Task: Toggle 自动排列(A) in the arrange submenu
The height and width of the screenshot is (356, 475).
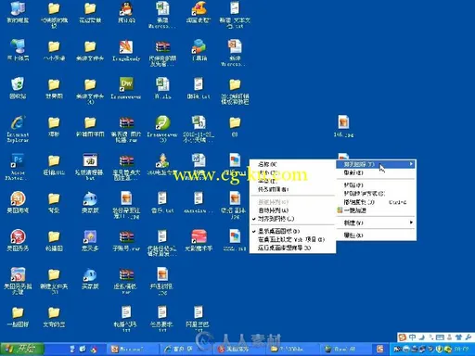Action: click(292, 210)
